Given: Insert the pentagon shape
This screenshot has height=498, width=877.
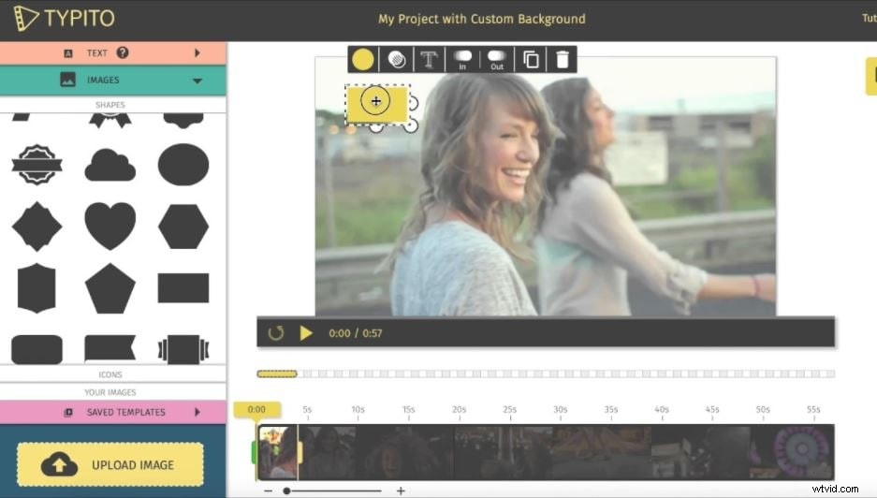Looking at the screenshot, I should 110,288.
